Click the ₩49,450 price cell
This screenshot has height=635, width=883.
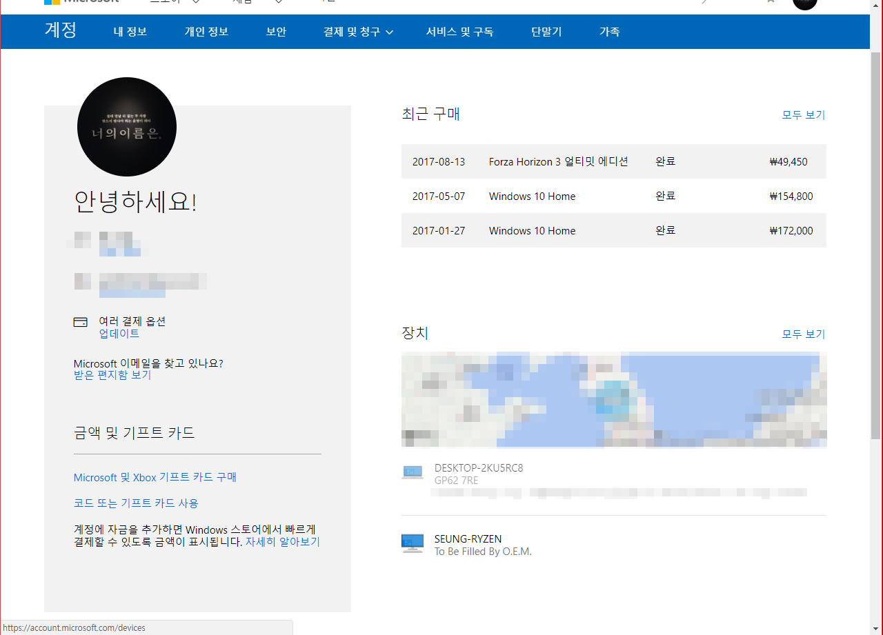(x=788, y=162)
